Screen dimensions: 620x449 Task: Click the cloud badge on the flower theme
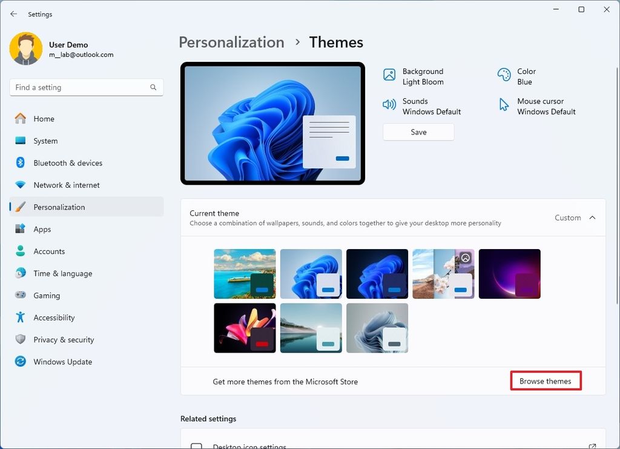[464, 258]
